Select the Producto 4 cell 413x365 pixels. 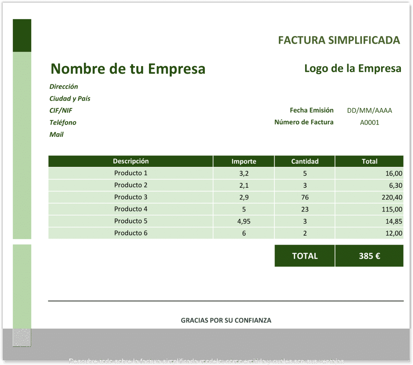click(x=131, y=209)
